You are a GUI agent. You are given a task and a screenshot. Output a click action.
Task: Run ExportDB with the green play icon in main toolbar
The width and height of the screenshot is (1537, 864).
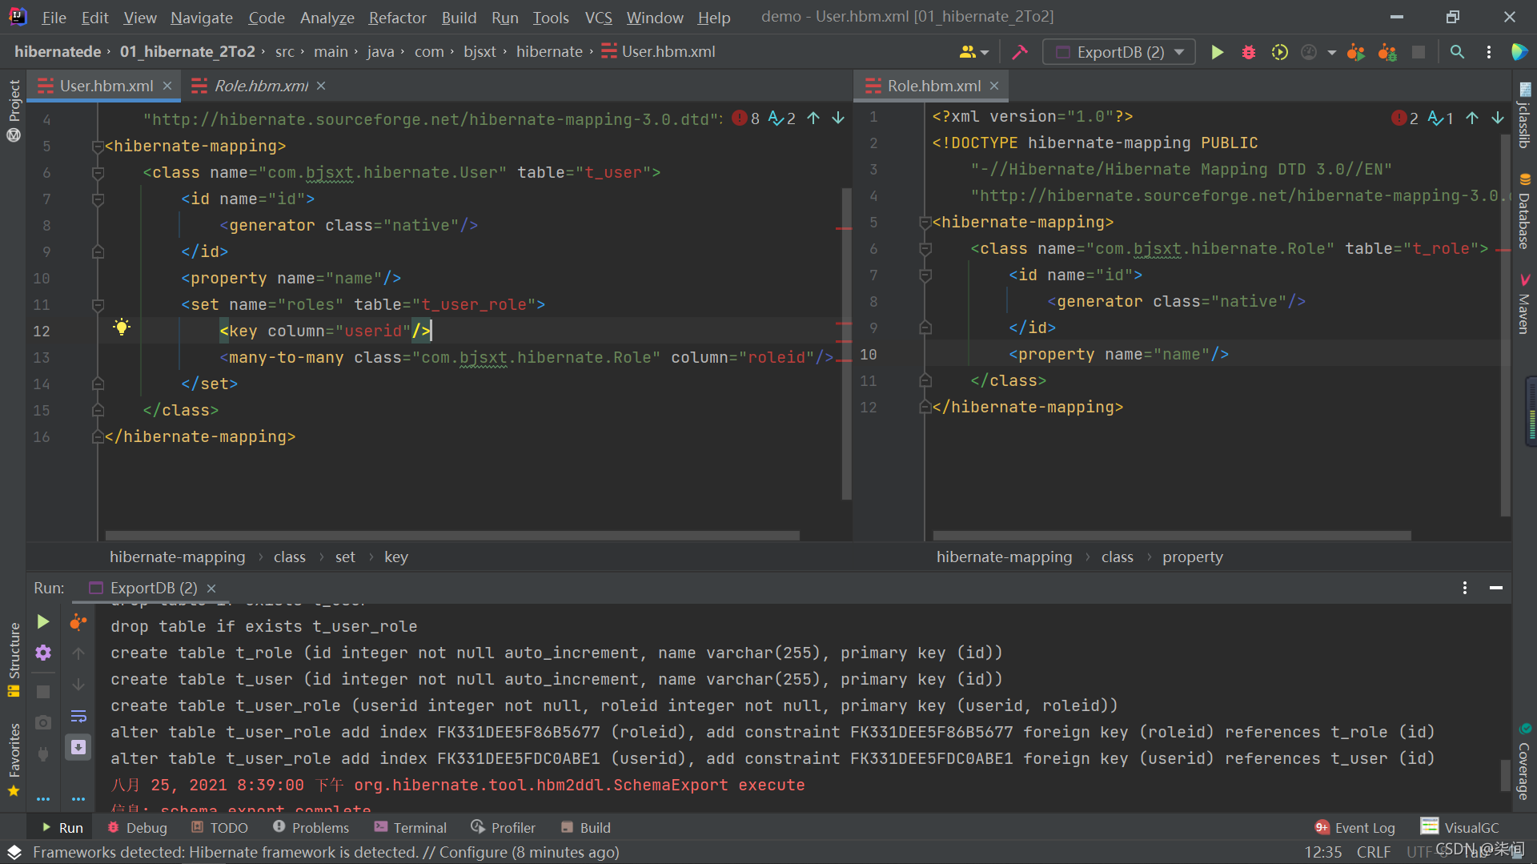(1217, 52)
